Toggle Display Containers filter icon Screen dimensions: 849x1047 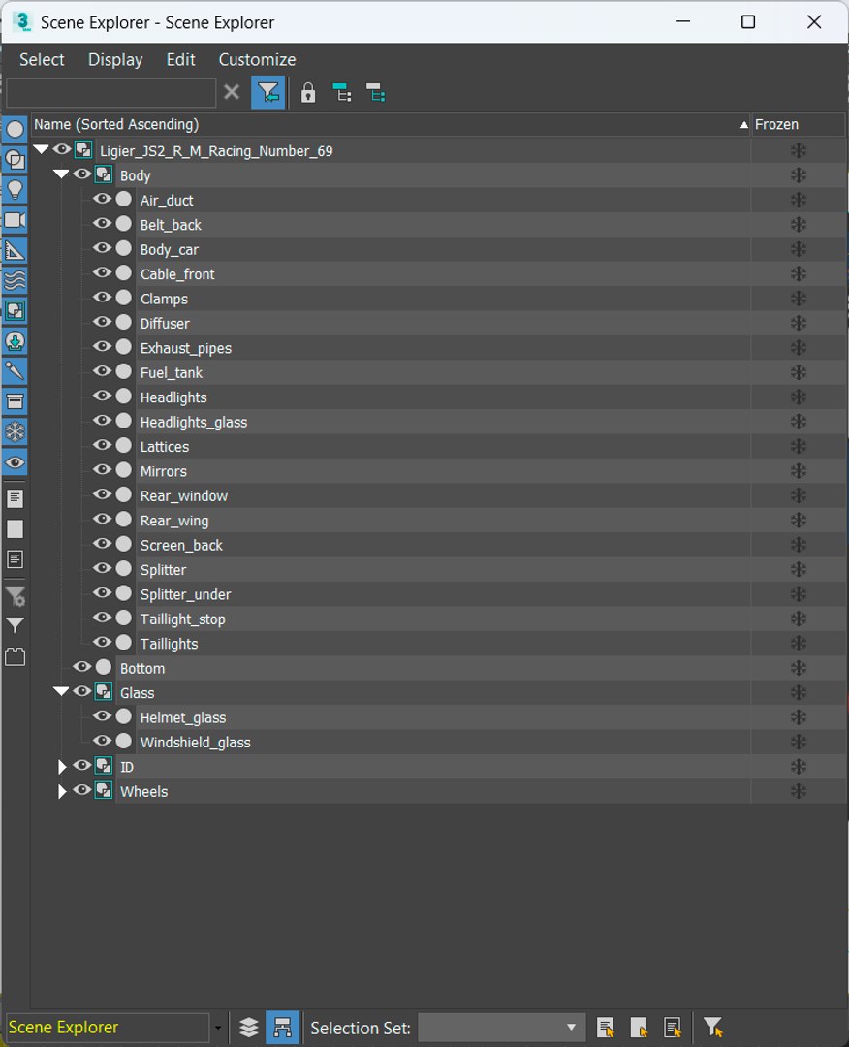click(15, 402)
